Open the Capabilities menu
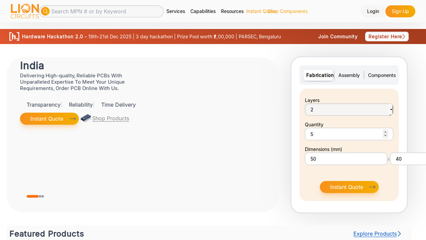 203,11
